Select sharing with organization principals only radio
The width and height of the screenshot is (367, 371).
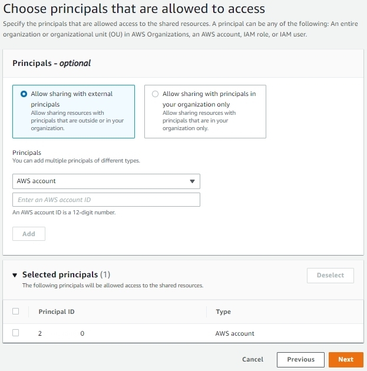[155, 94]
